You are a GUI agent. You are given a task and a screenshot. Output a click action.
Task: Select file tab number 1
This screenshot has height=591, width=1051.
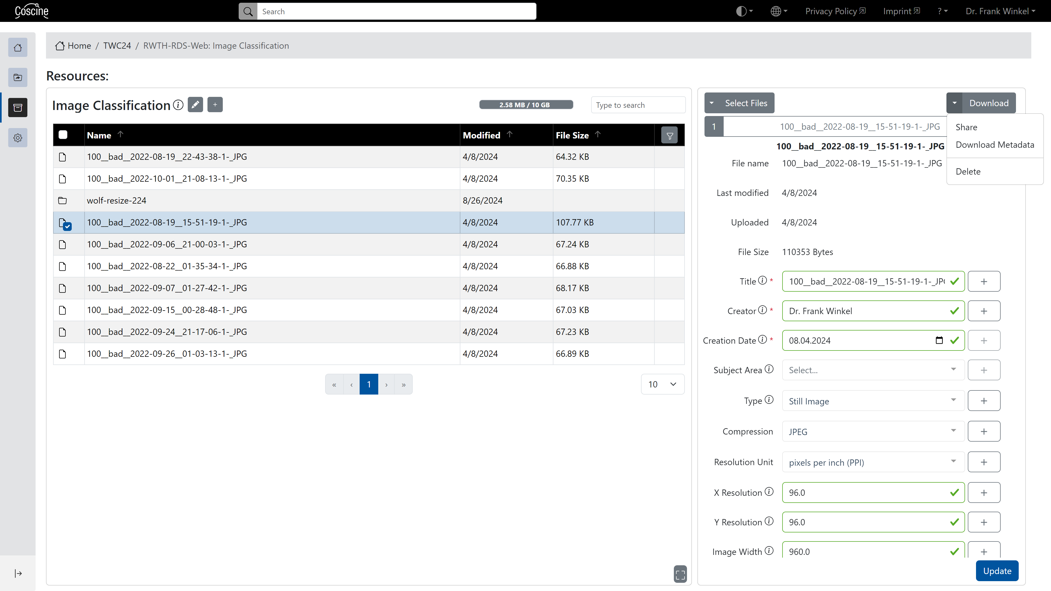coord(714,126)
